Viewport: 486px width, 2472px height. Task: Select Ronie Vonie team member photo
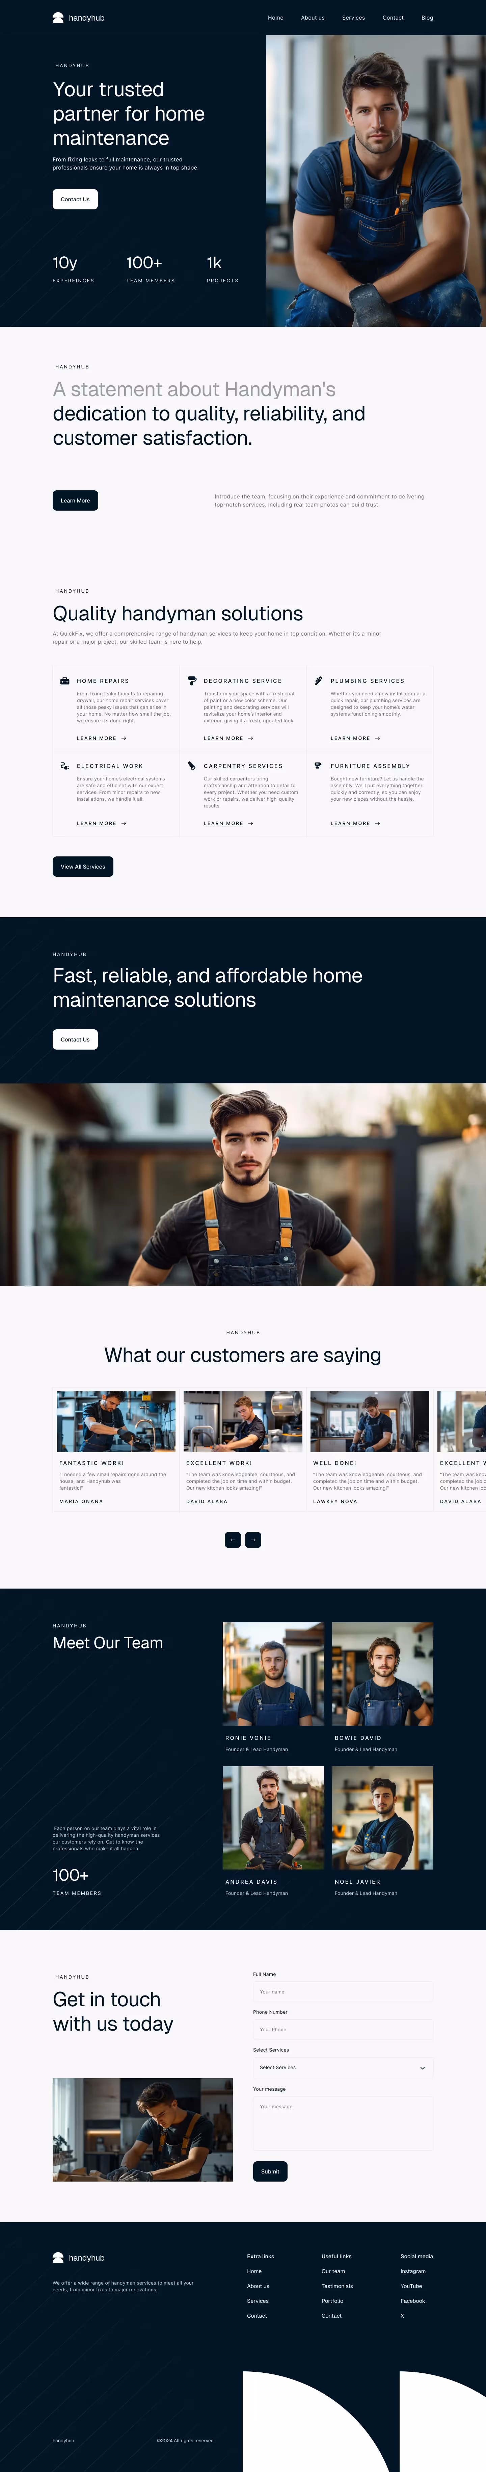point(273,1674)
